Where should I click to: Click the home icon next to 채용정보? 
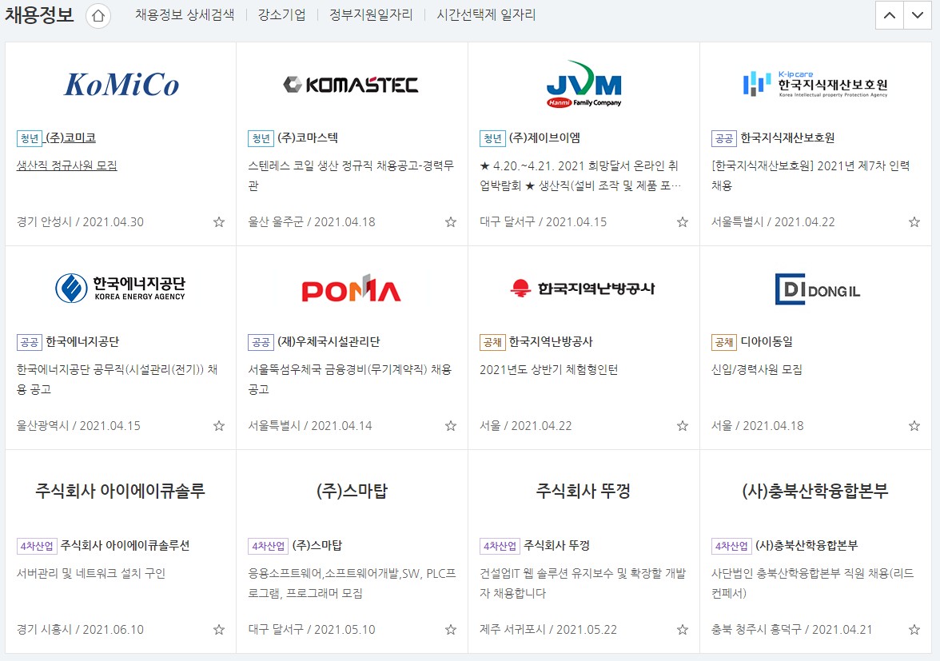point(98,16)
